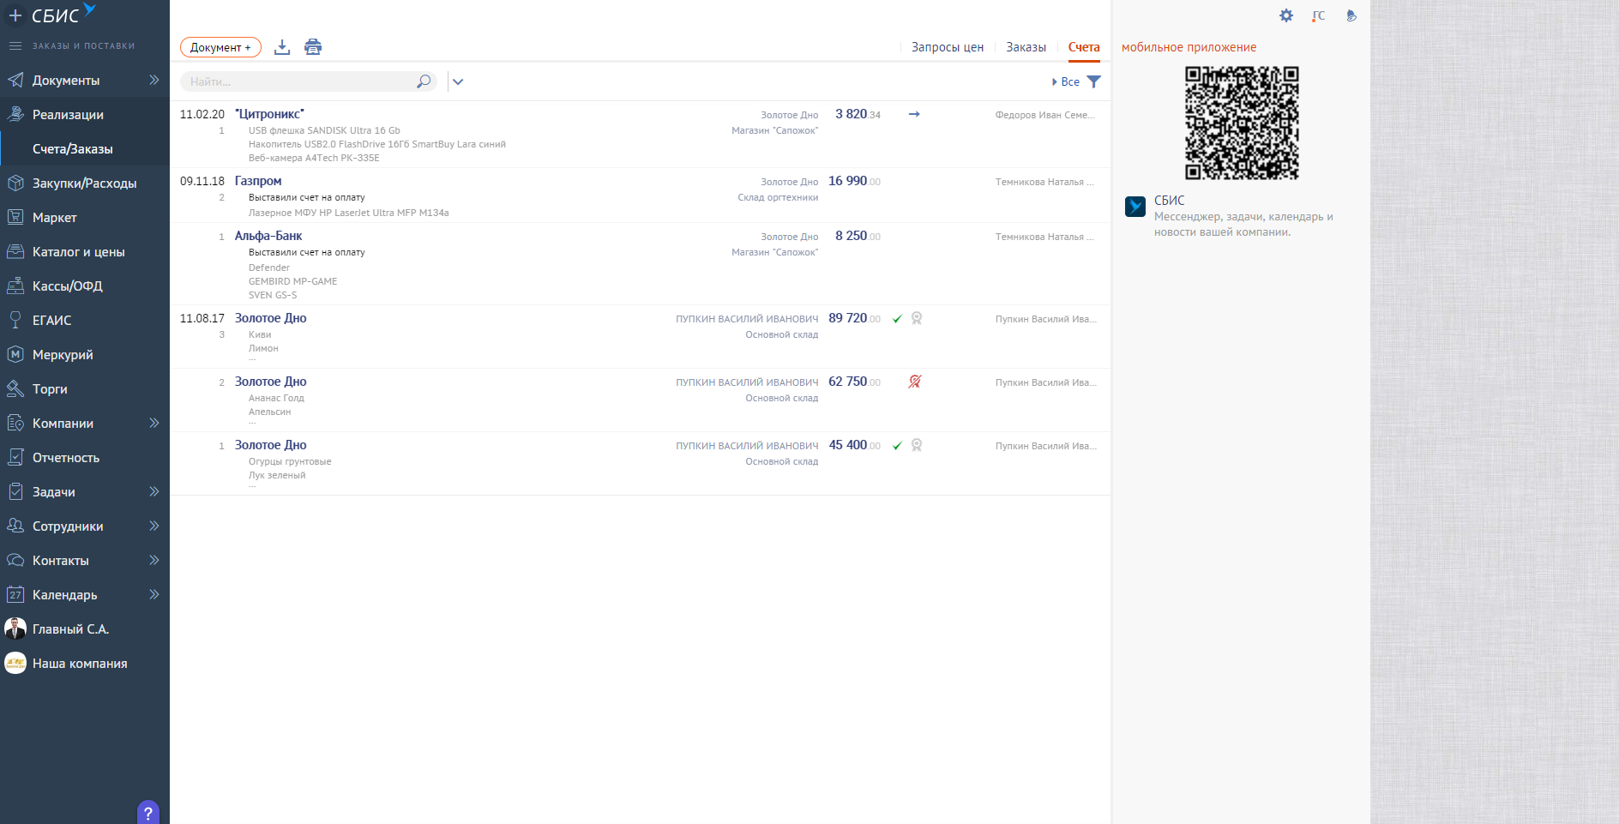The height and width of the screenshot is (824, 1619).
Task: Click green checkmark on 45 400 row
Action: click(897, 446)
